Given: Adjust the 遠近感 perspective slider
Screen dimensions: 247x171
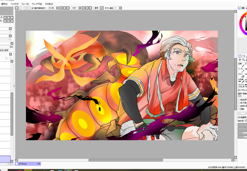Looking at the screenshot, I should (246, 121).
